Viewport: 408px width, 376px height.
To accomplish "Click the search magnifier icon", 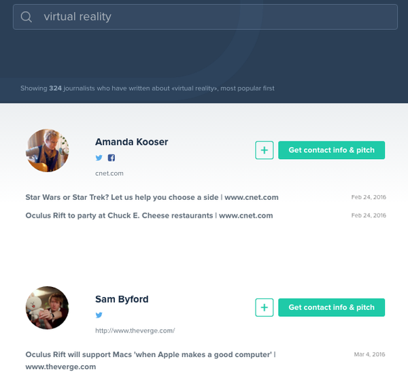I will [x=27, y=17].
